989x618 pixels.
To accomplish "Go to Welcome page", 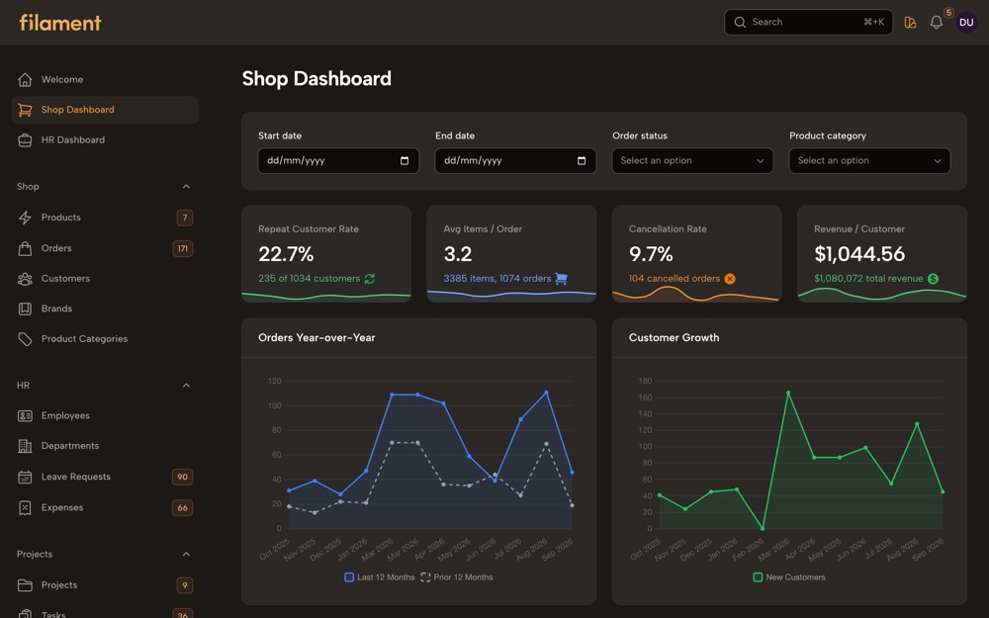I will [105, 79].
